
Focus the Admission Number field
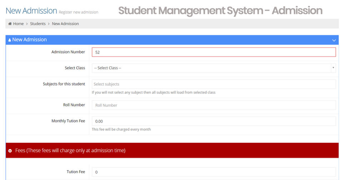click(214, 52)
